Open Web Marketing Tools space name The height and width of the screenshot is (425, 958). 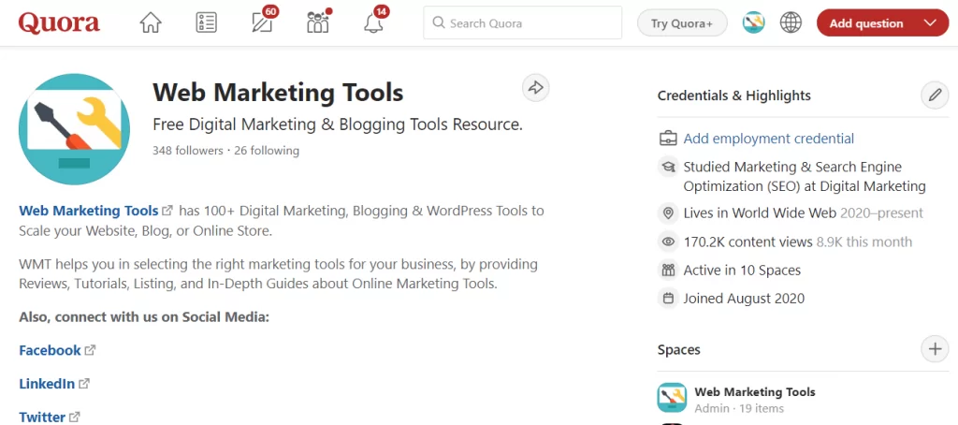click(755, 392)
